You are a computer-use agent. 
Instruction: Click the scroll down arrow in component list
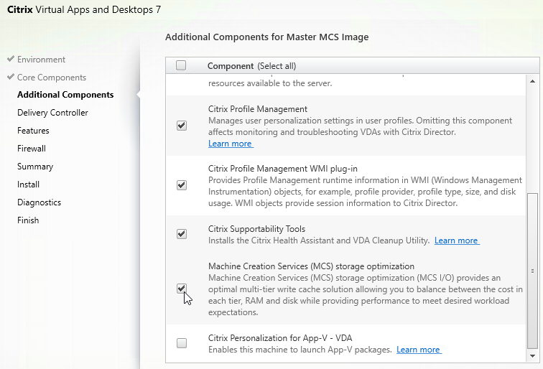[532, 356]
